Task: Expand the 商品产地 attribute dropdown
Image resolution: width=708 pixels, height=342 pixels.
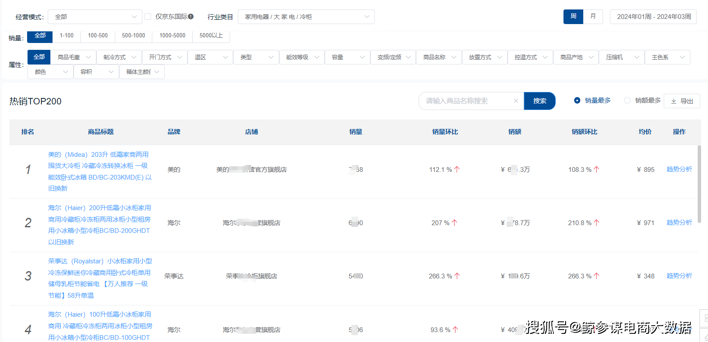Action: [x=576, y=57]
